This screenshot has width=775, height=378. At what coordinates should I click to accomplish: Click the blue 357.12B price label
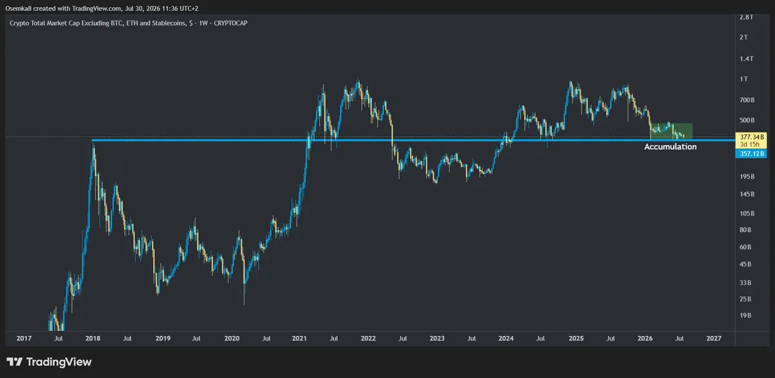pos(752,154)
